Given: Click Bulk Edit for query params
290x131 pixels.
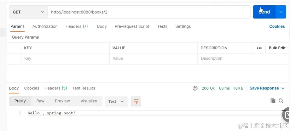Looking at the screenshot, I should click(x=277, y=48).
